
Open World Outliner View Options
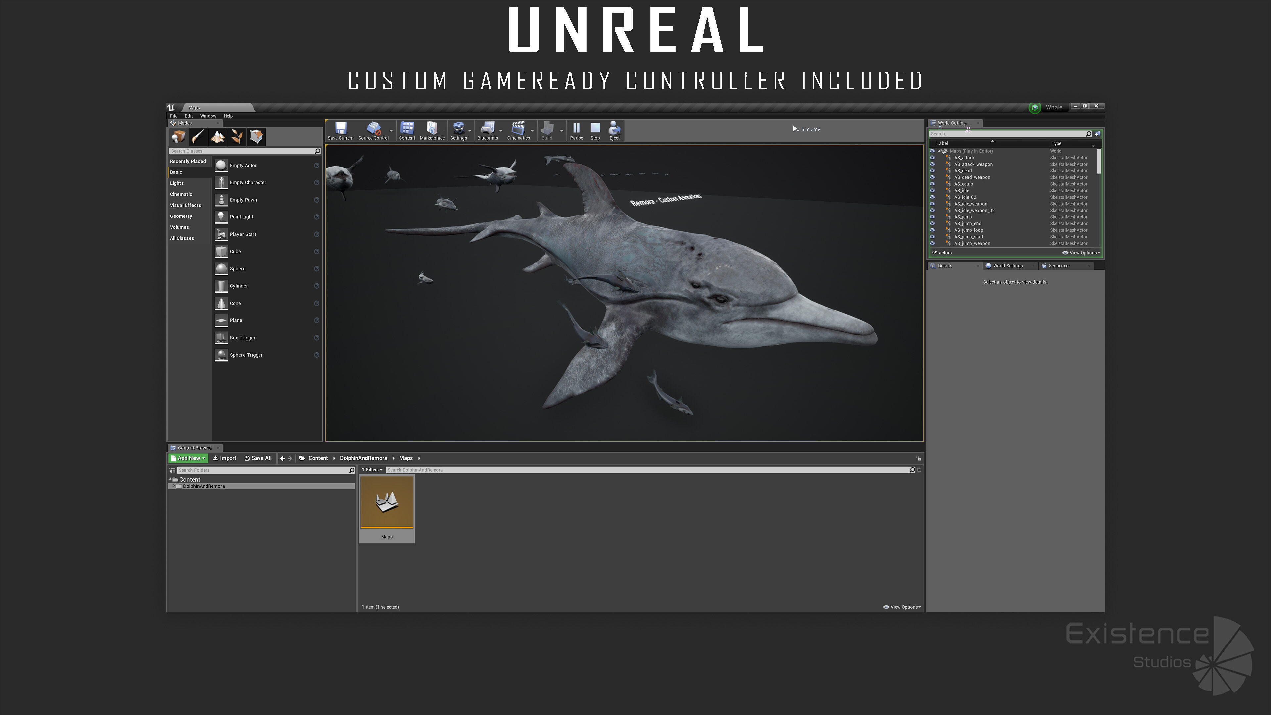tap(1081, 253)
